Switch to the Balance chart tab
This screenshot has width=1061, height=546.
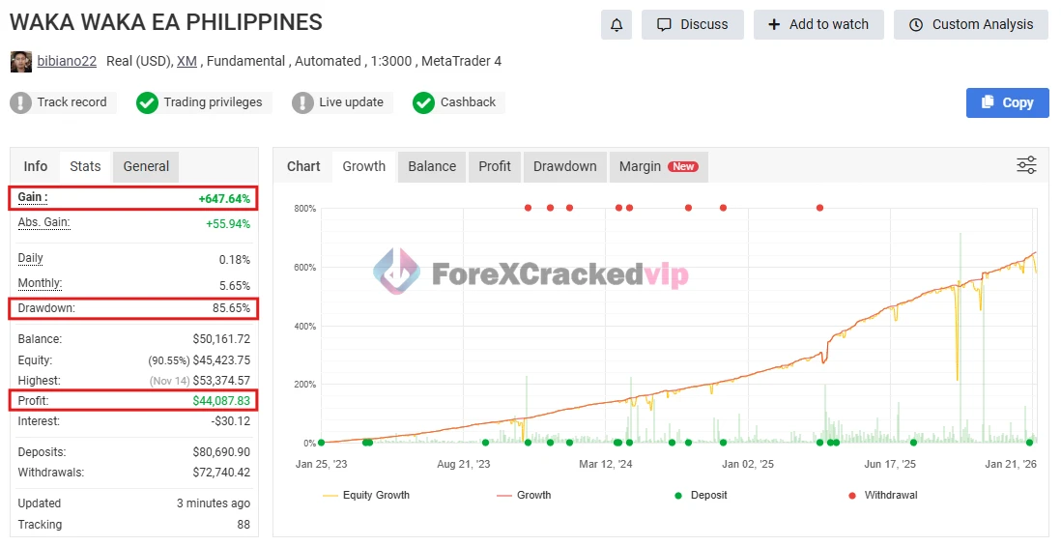pyautogui.click(x=432, y=166)
